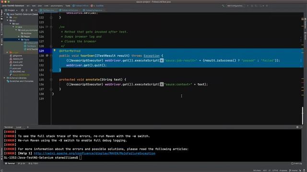Image resolution: width=307 pixels, height=172 pixels.
Task: Collapse the Tests package
Action: click(19, 40)
